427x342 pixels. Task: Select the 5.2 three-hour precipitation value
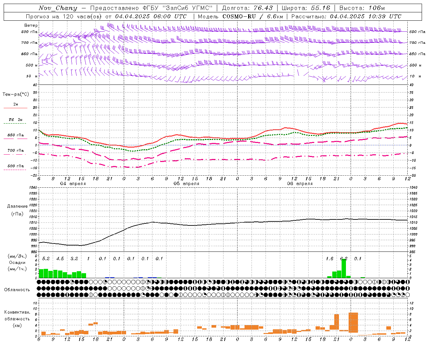(x=46, y=259)
